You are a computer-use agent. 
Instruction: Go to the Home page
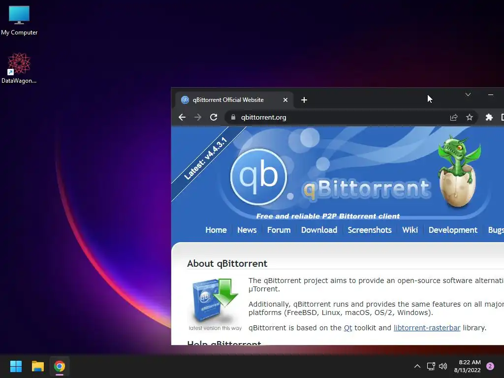(216, 230)
